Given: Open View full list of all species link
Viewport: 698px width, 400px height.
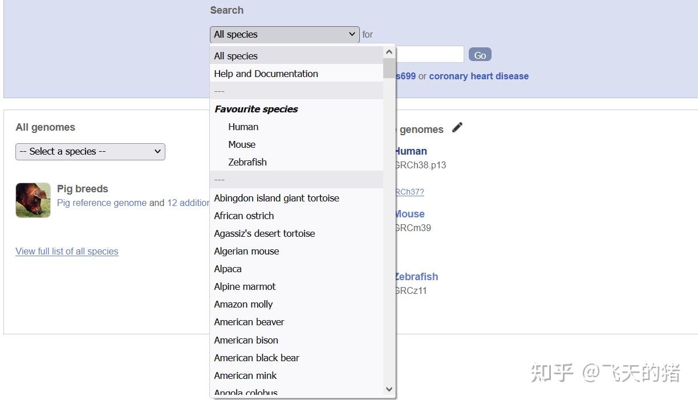Looking at the screenshot, I should 67,252.
